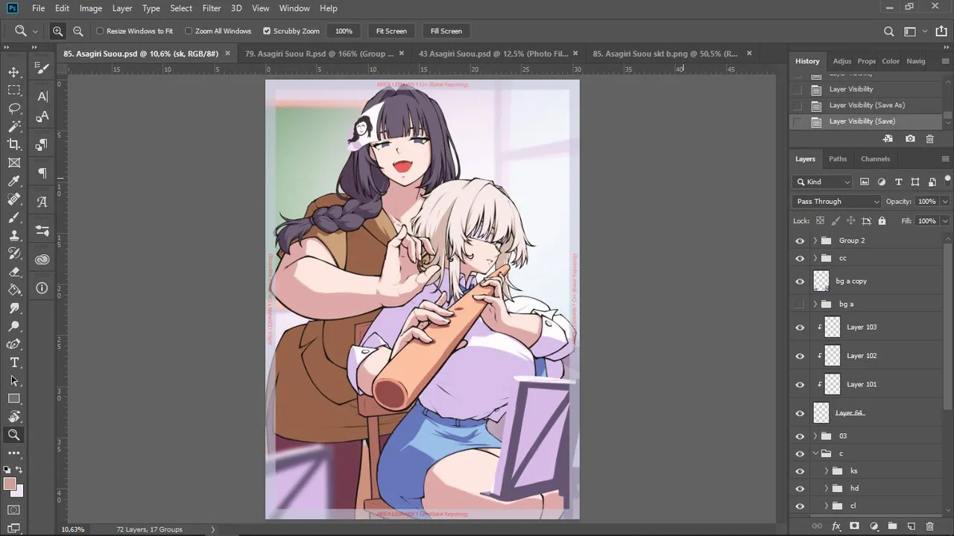Select the Rectangular Marquee tool
This screenshot has width=954, height=536.
14,90
